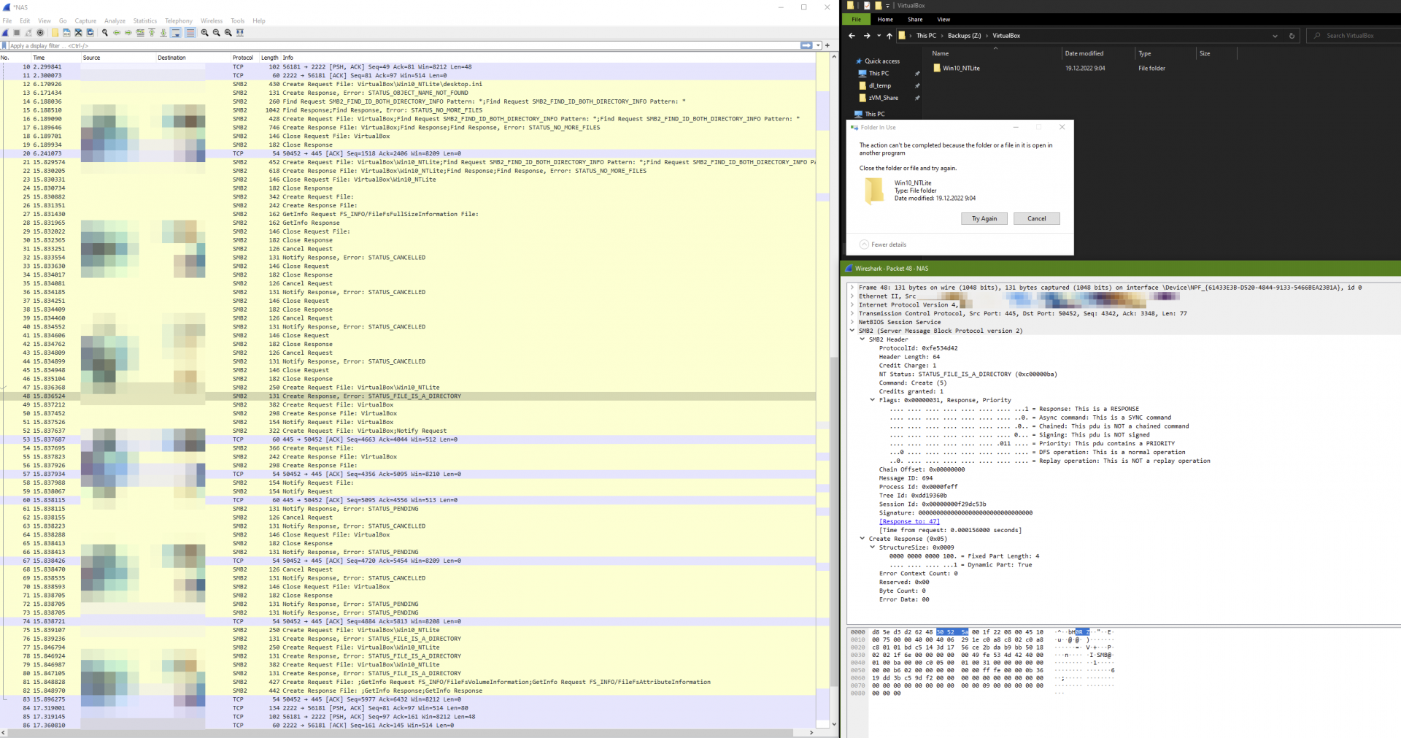Go up one folder level in Explorer
The image size is (1401, 738).
889,36
